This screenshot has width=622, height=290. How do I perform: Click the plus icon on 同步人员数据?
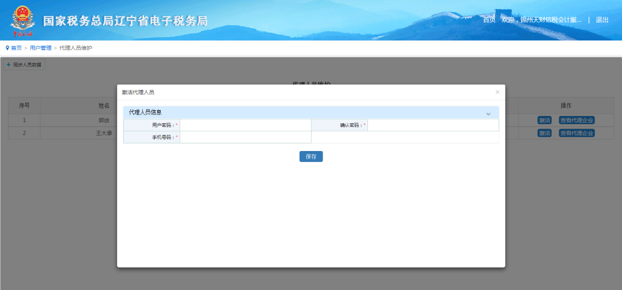click(8, 65)
